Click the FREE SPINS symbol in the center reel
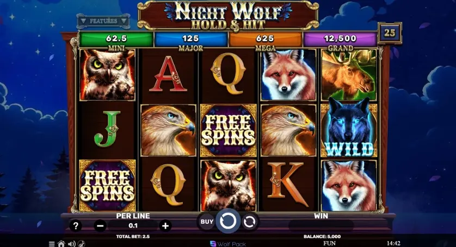The height and width of the screenshot is (247, 456). (229, 130)
